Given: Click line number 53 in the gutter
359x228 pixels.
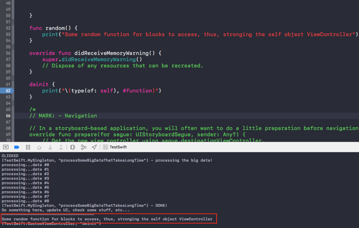Looking at the screenshot, I should point(8,34).
